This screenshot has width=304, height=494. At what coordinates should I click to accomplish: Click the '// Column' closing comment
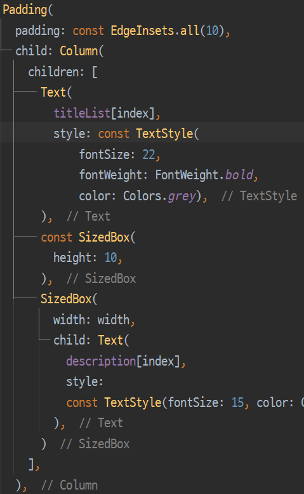[69, 485]
